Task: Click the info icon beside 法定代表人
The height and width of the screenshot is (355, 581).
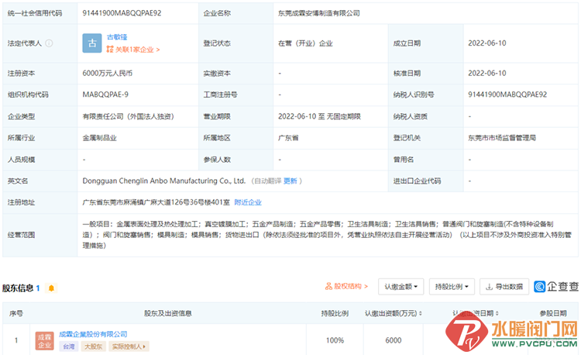Action: 49,43
